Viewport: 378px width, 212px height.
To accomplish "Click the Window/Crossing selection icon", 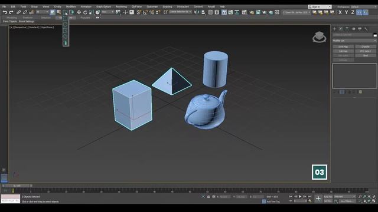I will [71, 12].
